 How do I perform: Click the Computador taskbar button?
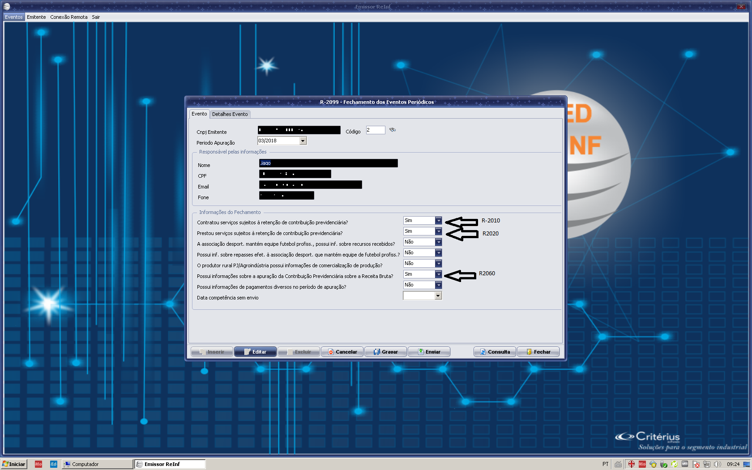coord(97,464)
